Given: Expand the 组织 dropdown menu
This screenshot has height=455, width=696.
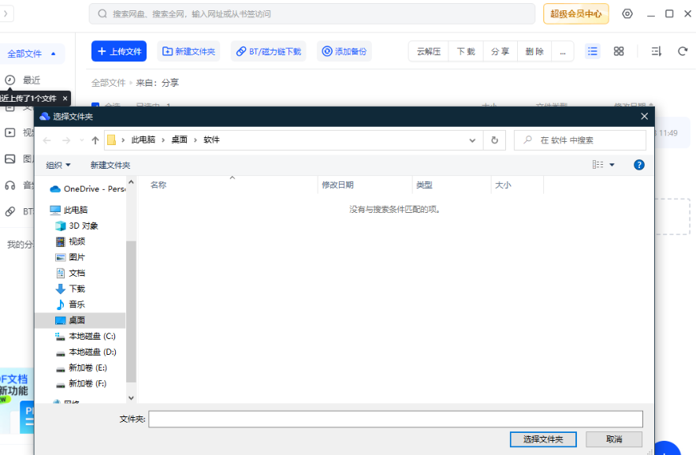Looking at the screenshot, I should 58,165.
